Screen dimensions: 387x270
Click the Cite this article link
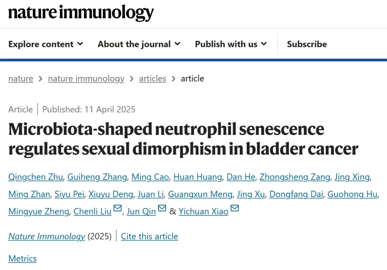point(149,236)
